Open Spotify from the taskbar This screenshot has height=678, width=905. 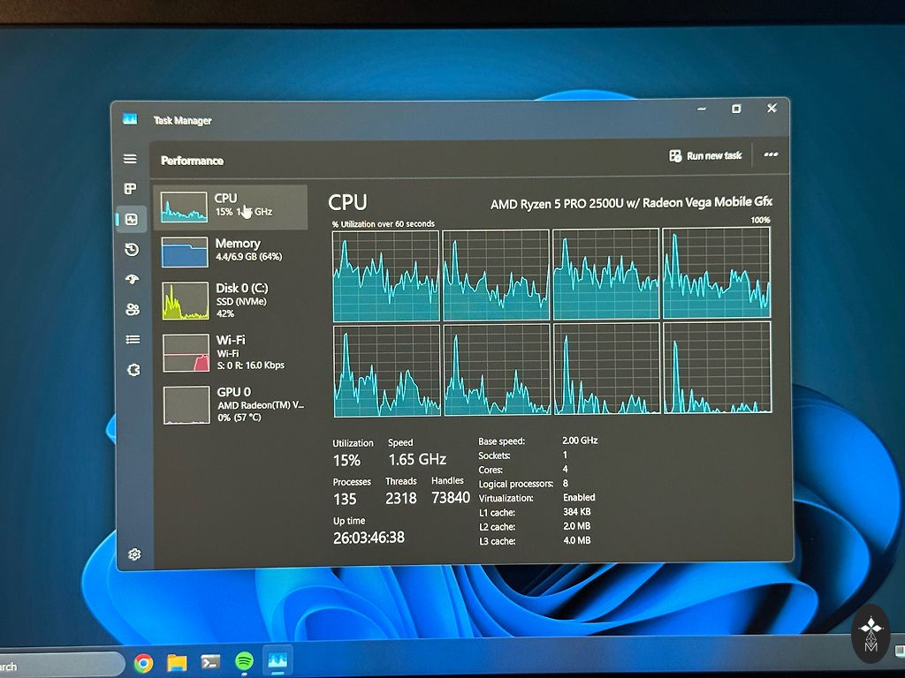tap(245, 661)
